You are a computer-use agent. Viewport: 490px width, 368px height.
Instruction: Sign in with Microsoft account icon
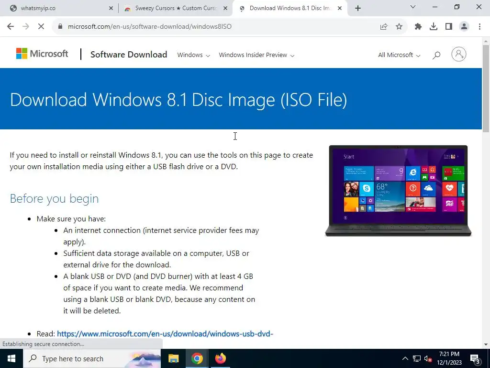point(459,55)
